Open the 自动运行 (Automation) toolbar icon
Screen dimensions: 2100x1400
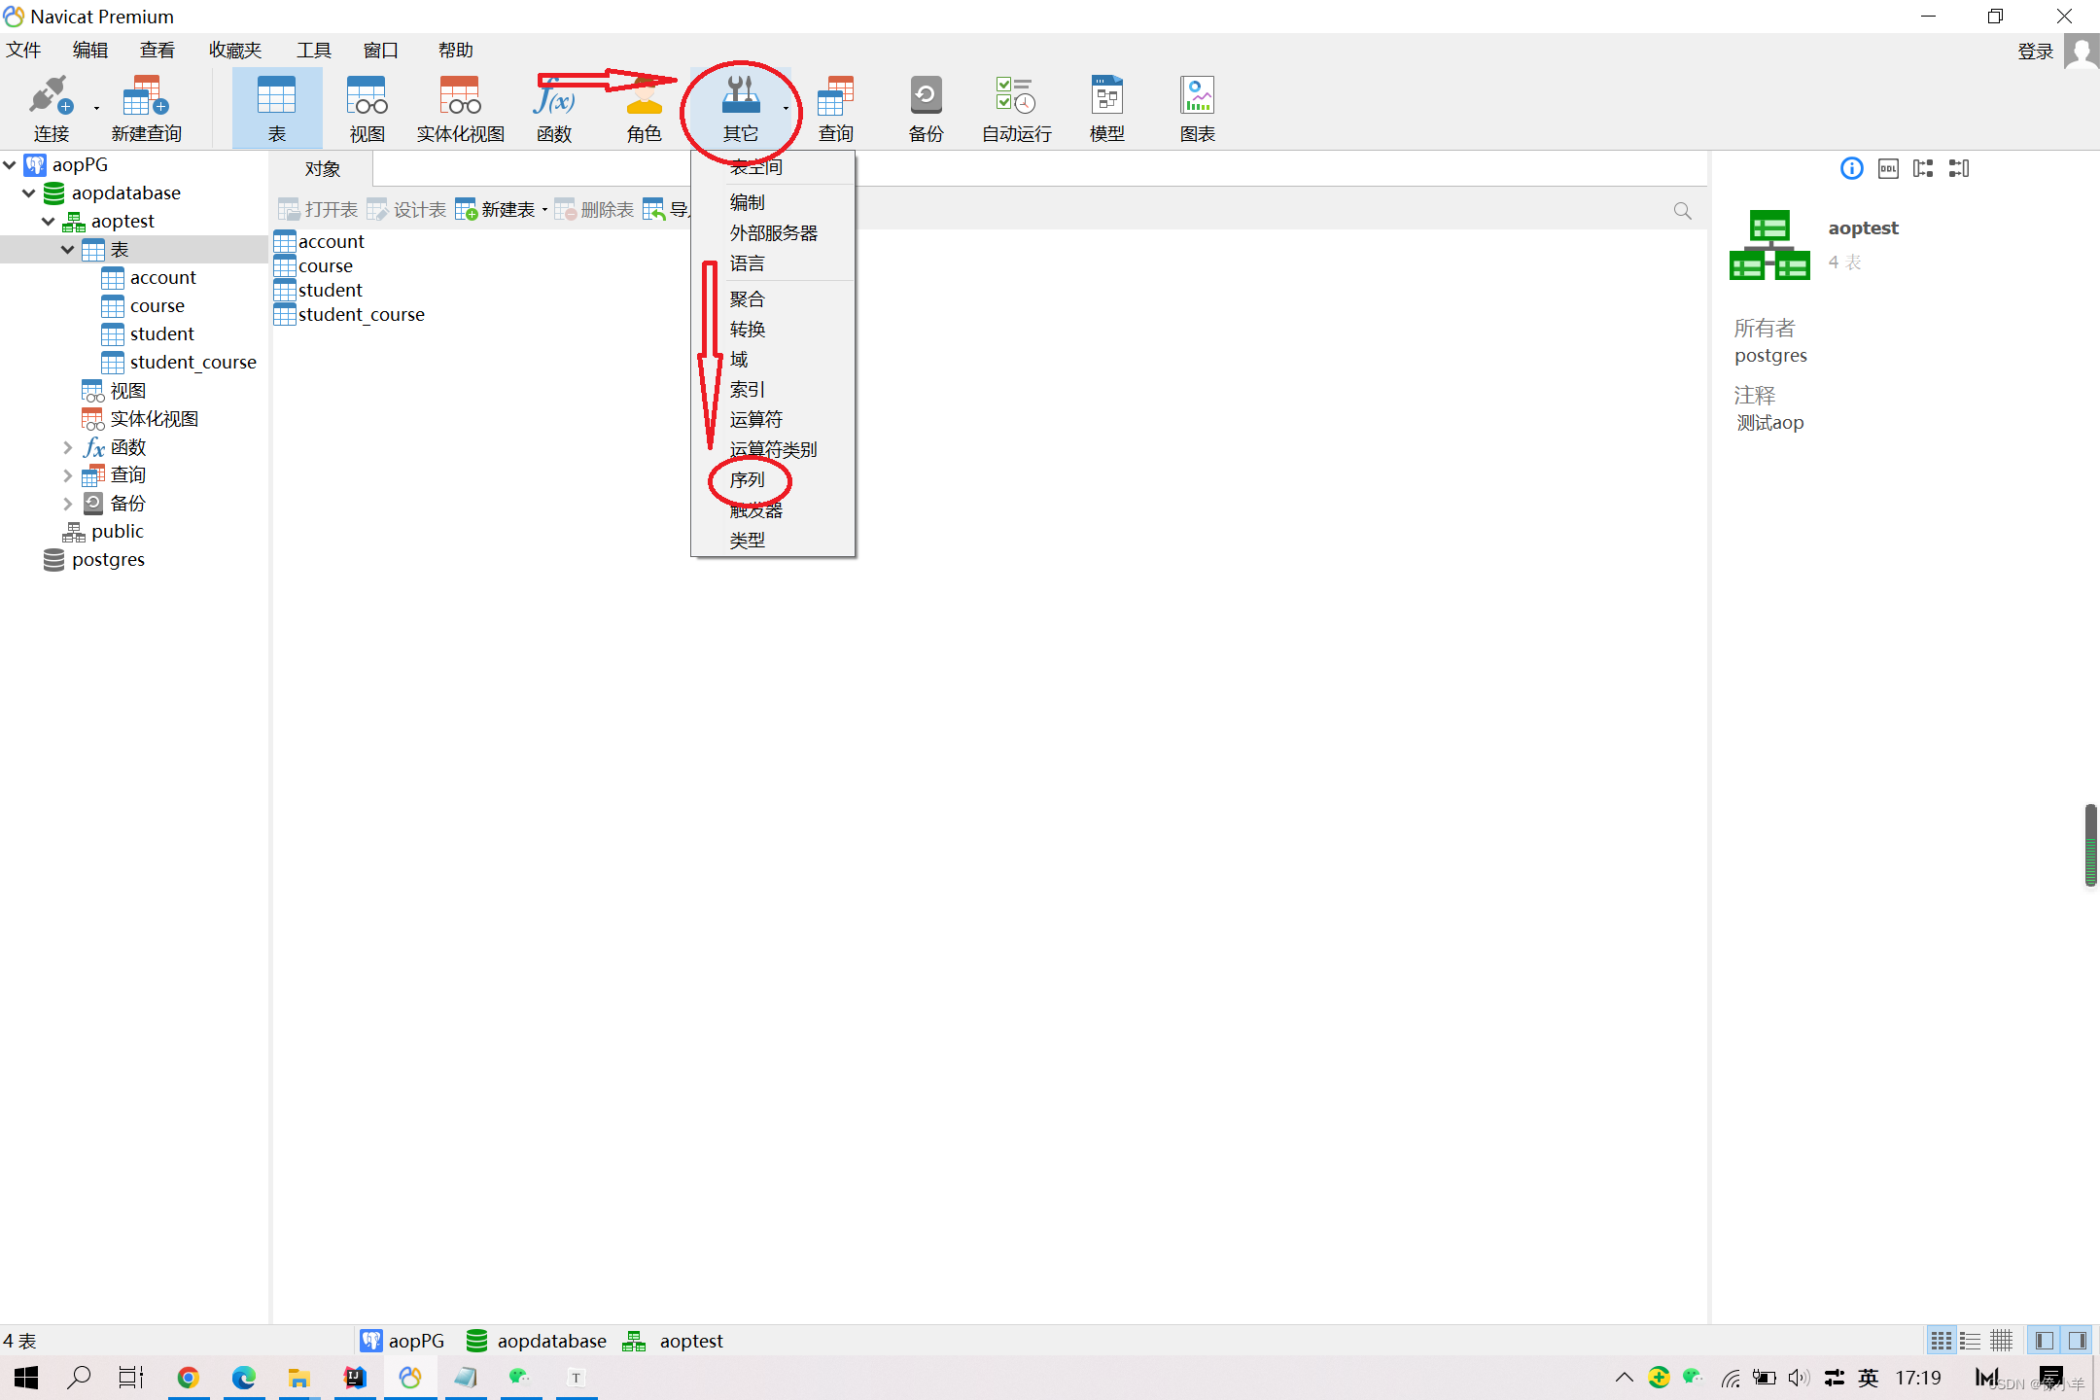coord(1016,107)
